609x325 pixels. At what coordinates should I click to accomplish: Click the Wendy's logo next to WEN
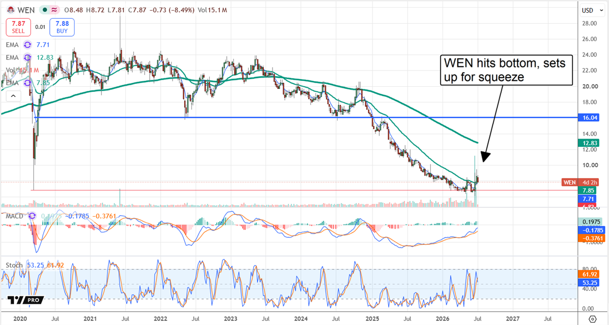[x=10, y=10]
